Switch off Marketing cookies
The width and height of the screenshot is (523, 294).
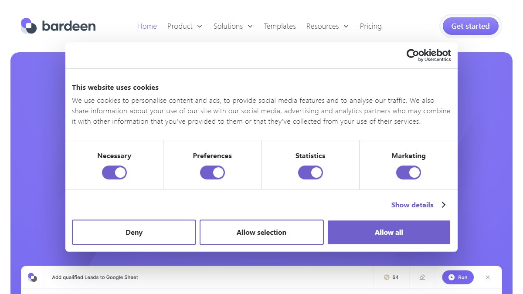pyautogui.click(x=408, y=173)
